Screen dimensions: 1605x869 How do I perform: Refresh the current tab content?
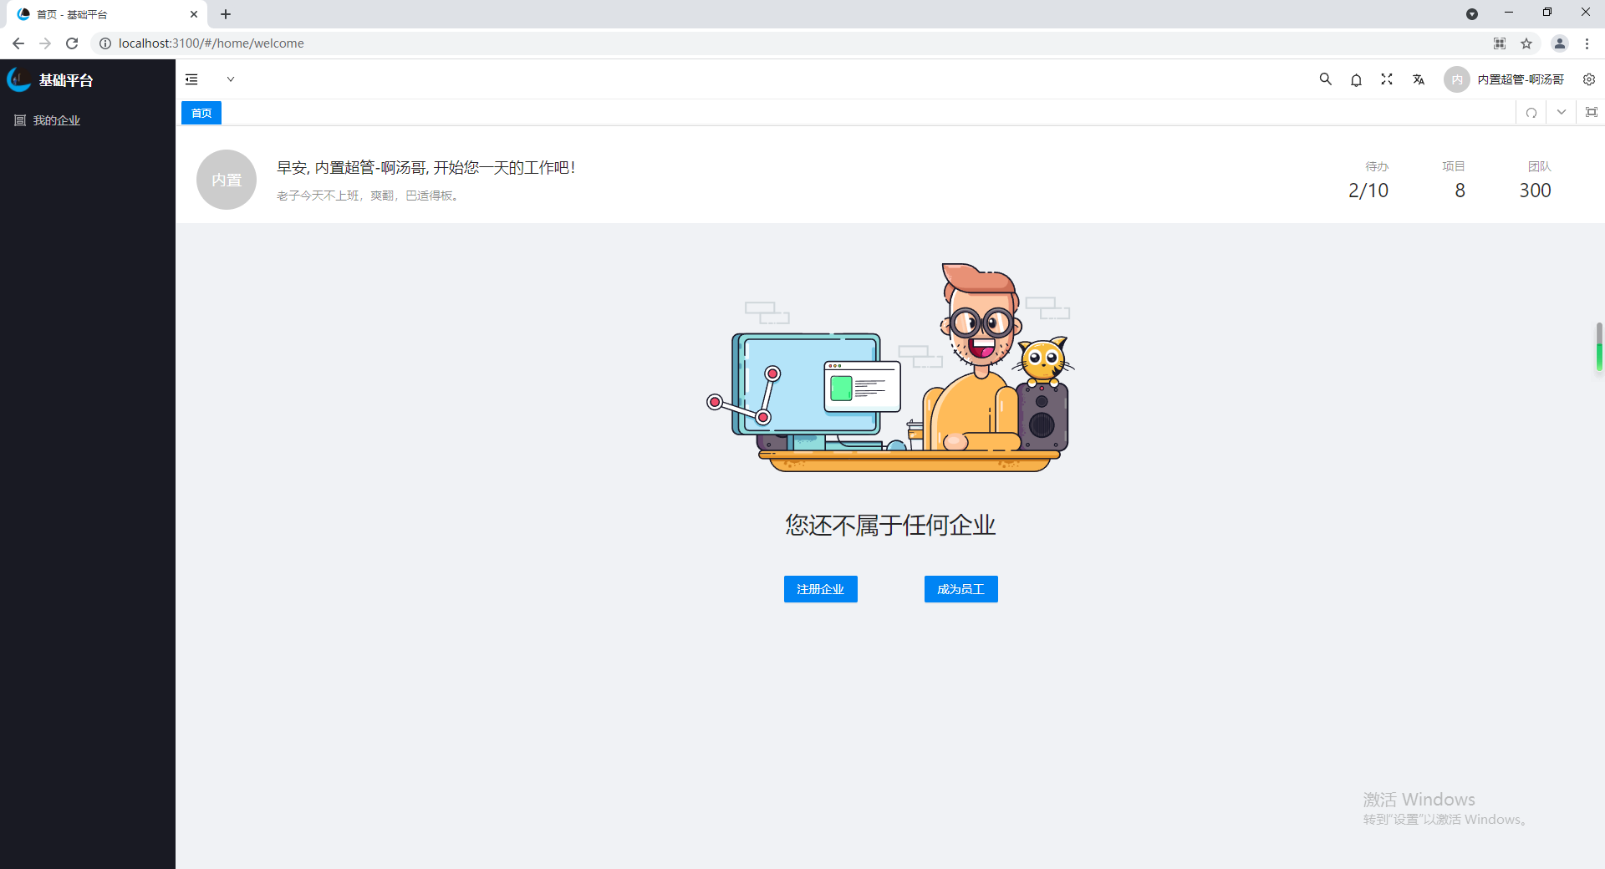click(x=1531, y=112)
